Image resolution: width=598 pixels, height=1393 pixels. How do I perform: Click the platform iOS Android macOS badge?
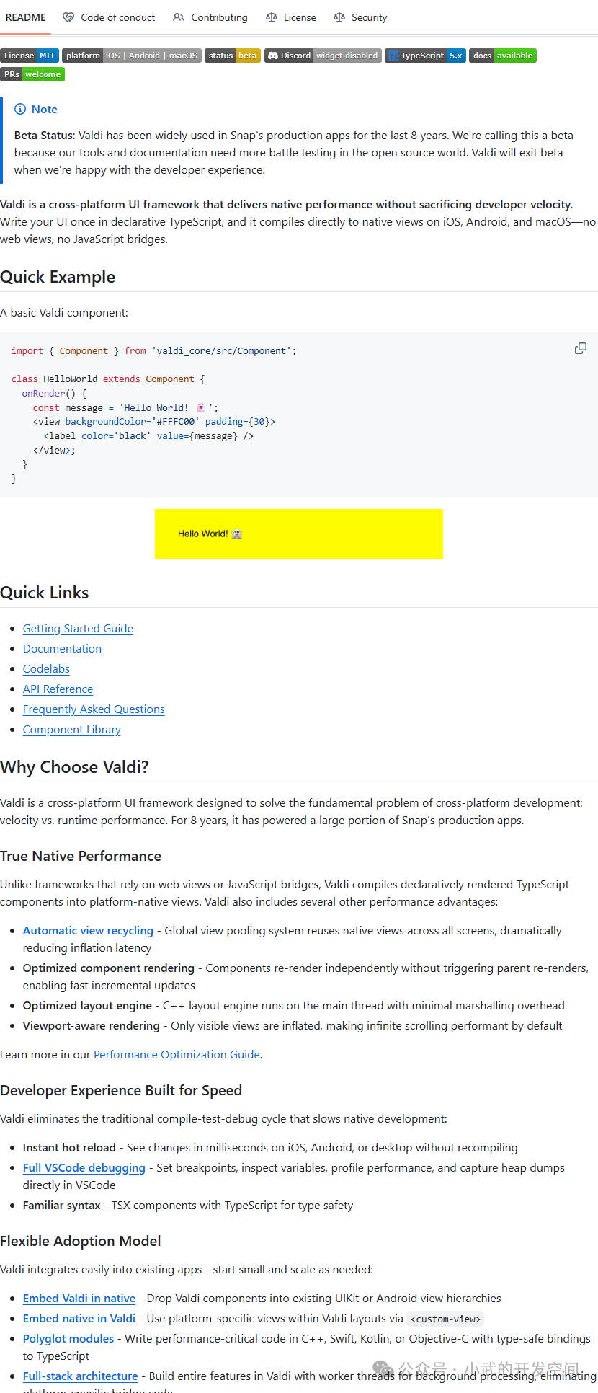pyautogui.click(x=132, y=56)
